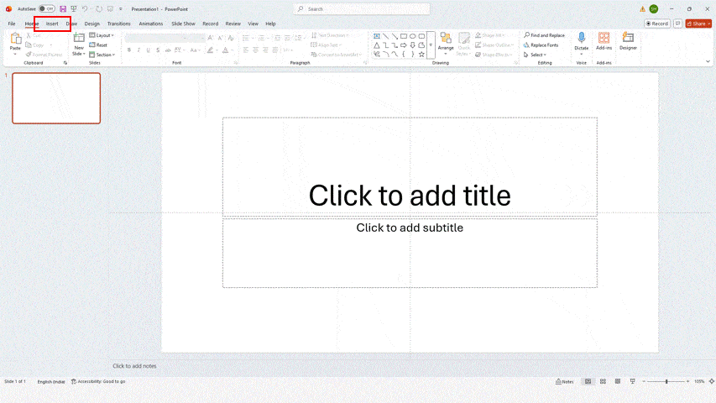Select the Rectangle shape in shapes gallery
The width and height of the screenshot is (716, 403).
(x=404, y=36)
